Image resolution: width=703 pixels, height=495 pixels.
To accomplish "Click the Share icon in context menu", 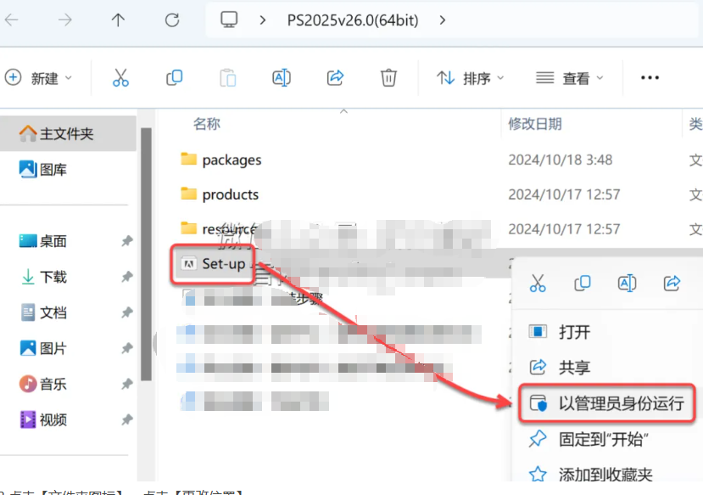I will (672, 284).
